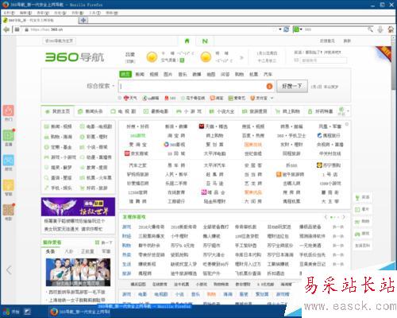Open the Firefox downloads arrow button
This screenshot has width=397, height=318.
click(380, 29)
